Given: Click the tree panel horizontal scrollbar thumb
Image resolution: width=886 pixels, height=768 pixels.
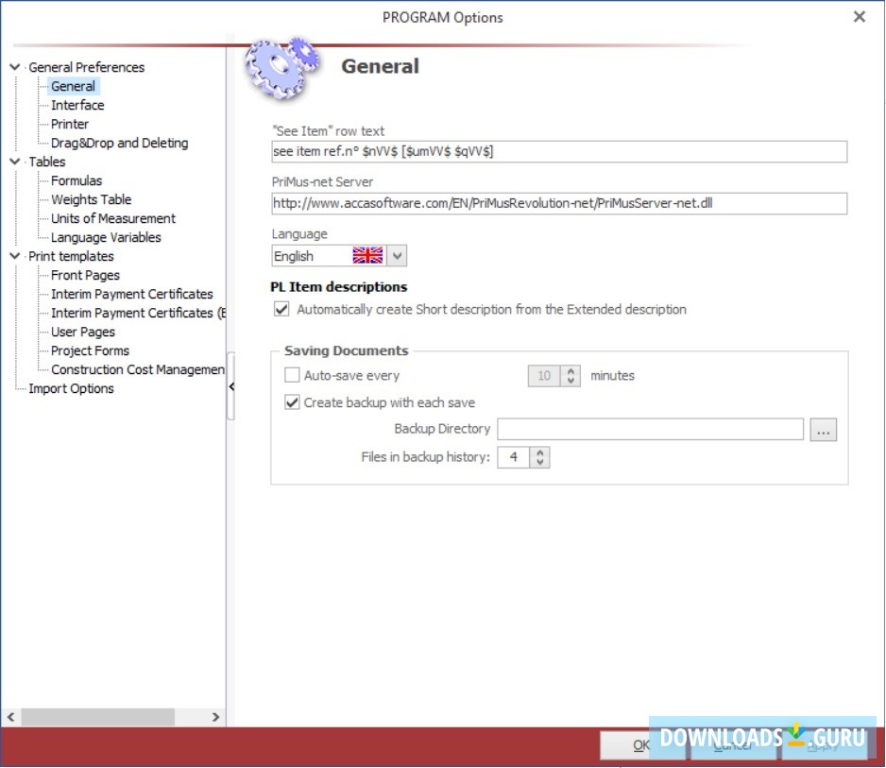Looking at the screenshot, I should (x=97, y=717).
